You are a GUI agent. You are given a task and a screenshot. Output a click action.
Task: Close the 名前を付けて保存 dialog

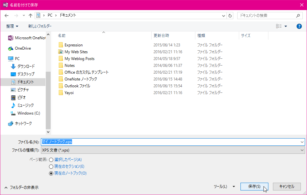click(302, 5)
